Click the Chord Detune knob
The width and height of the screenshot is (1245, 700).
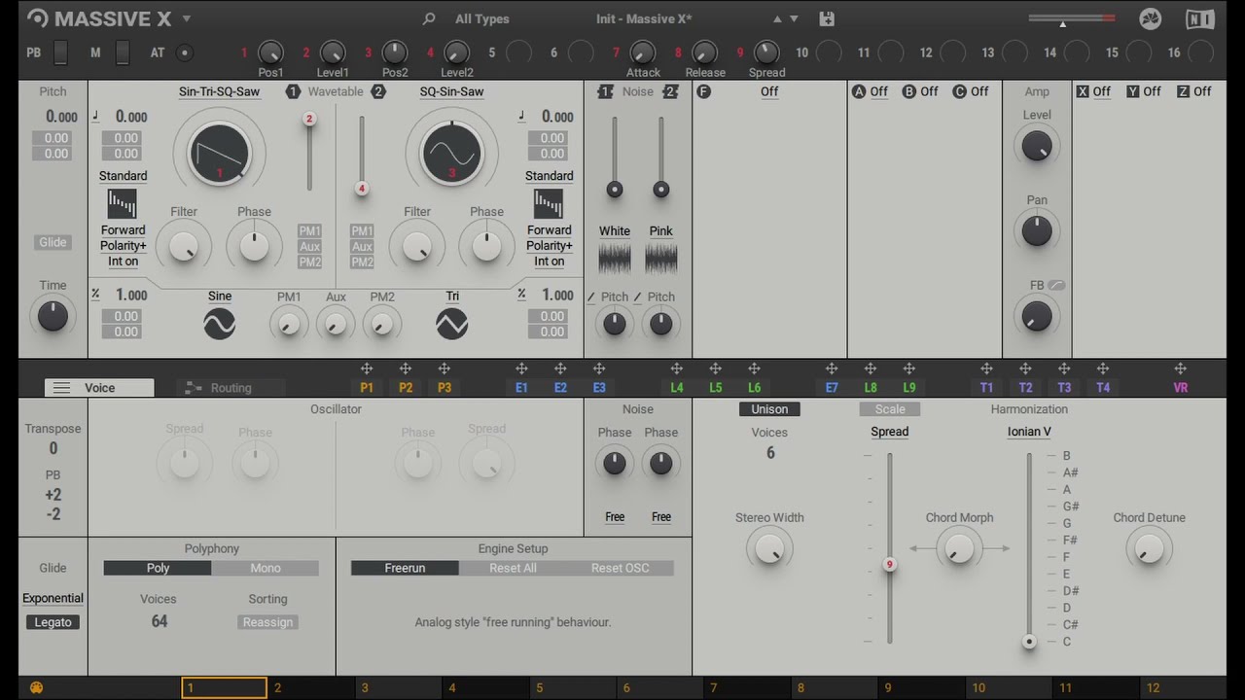coord(1149,549)
